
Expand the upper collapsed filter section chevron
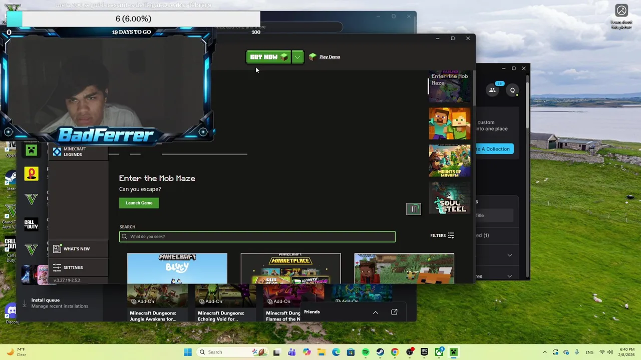[x=509, y=255]
